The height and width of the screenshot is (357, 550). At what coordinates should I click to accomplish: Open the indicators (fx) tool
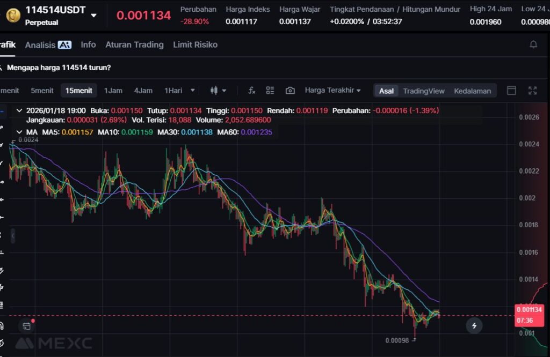tap(251, 91)
